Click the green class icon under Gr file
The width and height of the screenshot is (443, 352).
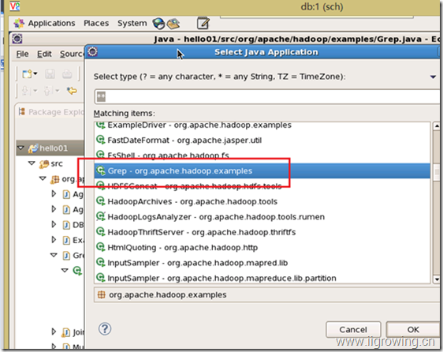click(77, 271)
